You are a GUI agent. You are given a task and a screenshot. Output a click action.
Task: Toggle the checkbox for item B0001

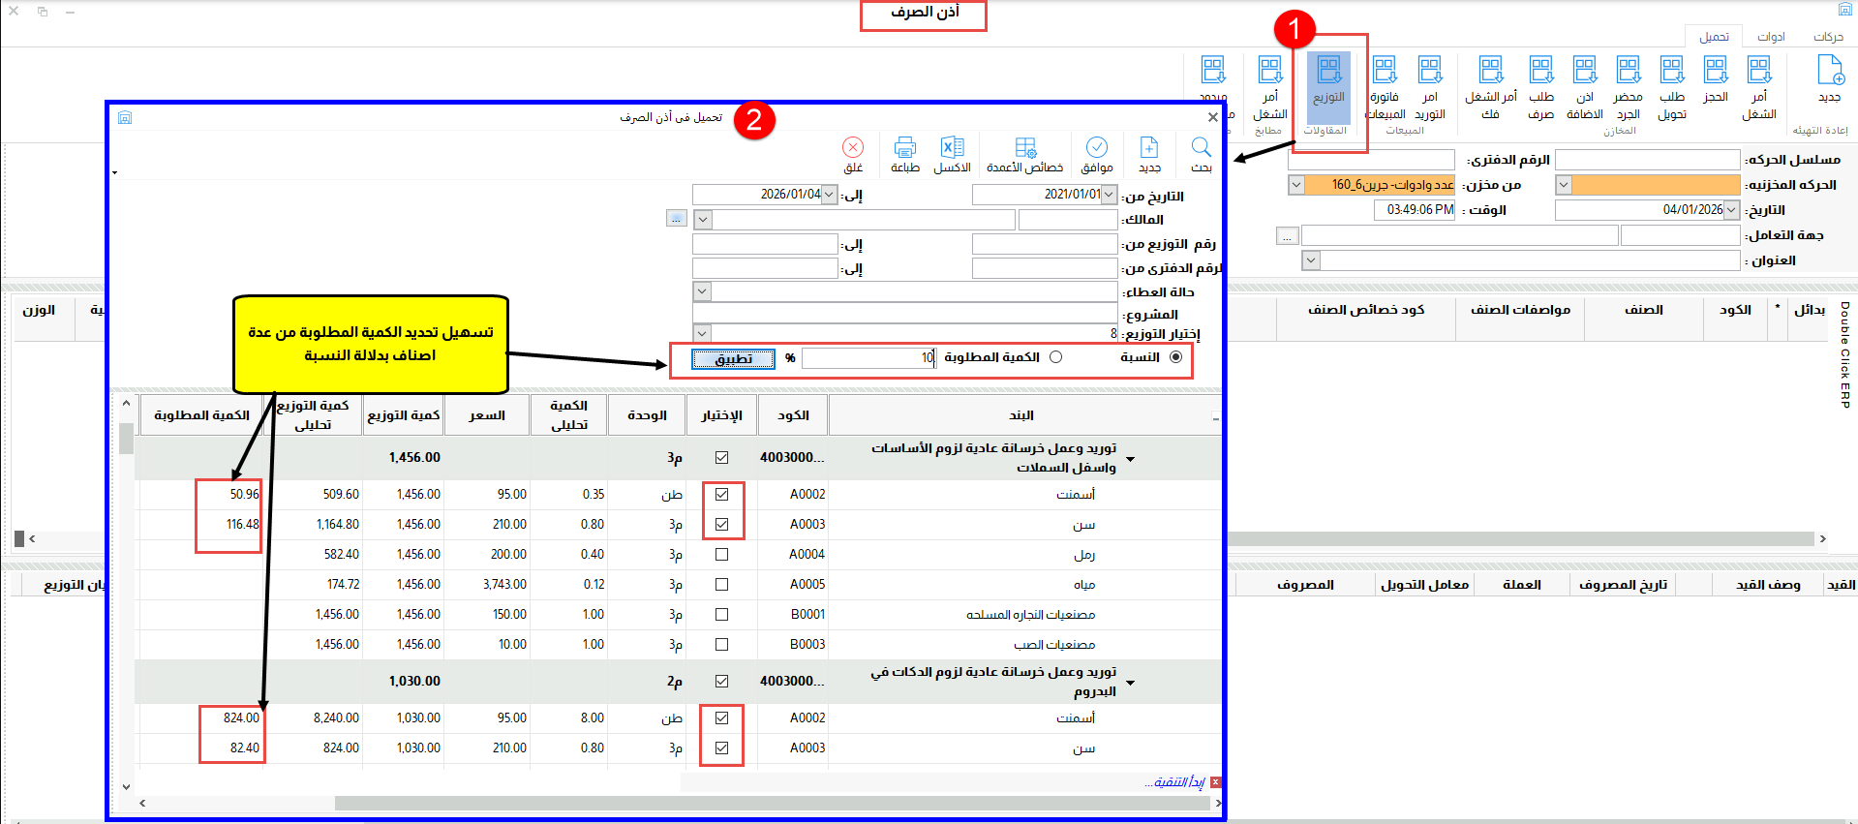721,615
